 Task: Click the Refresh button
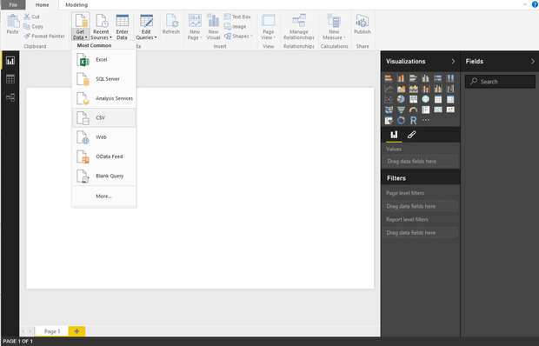click(171, 24)
